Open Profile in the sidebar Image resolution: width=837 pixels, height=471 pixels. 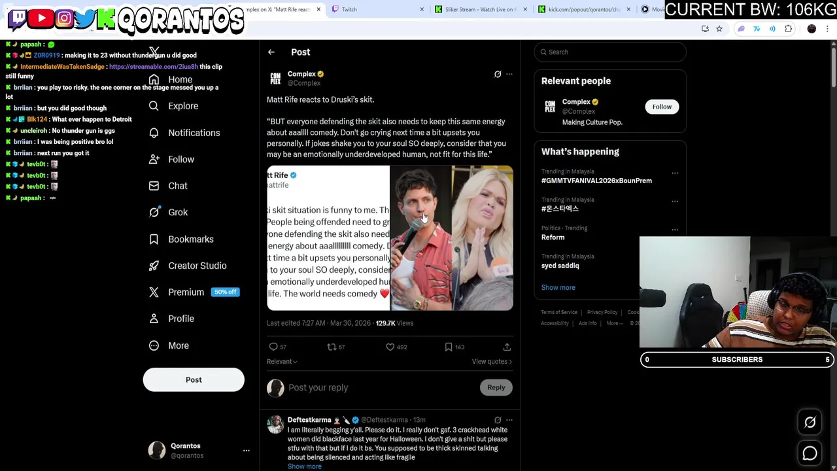171,319
